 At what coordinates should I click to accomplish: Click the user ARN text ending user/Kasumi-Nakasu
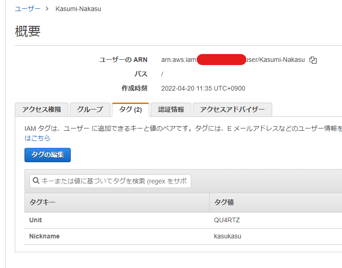point(233,60)
